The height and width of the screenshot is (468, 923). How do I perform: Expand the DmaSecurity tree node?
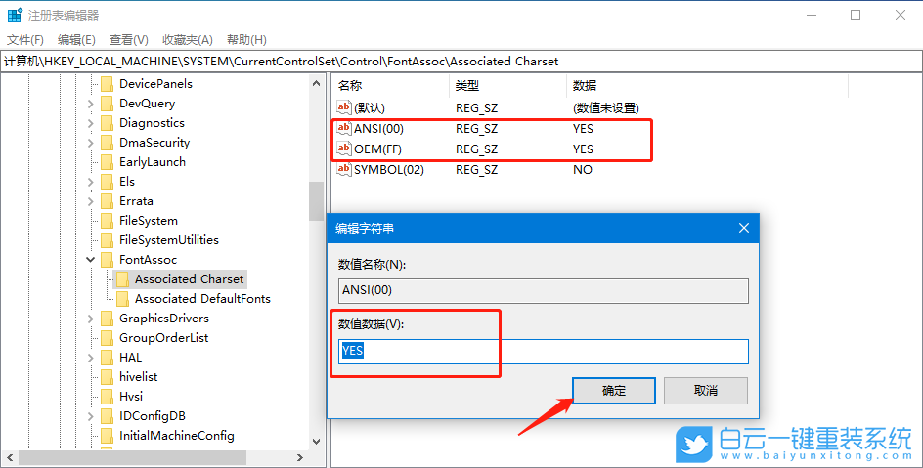coord(91,143)
